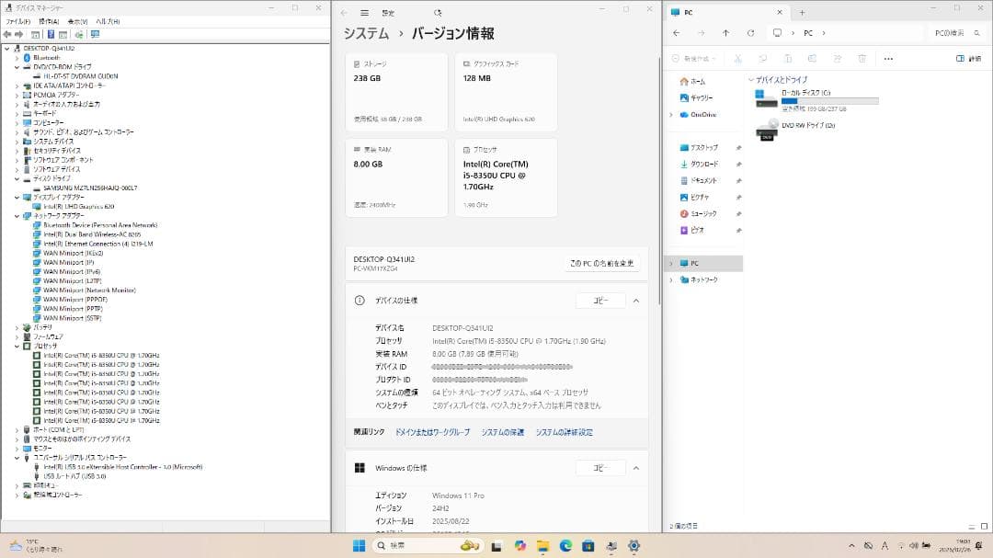
Task: Open システムの保護 link
Action: [503, 432]
